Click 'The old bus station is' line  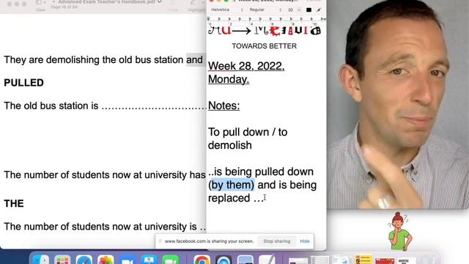tap(51, 106)
